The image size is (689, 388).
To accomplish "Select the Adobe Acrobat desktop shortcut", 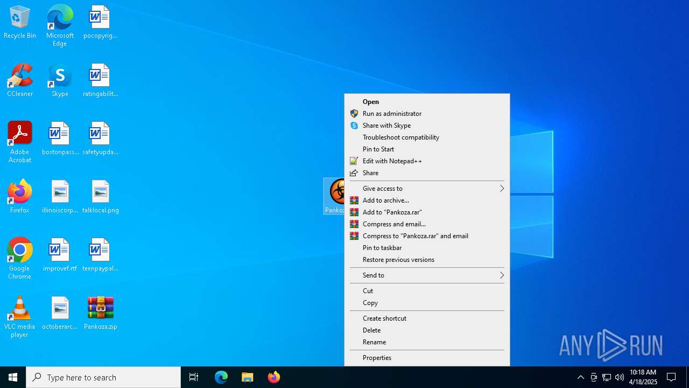I will point(20,142).
